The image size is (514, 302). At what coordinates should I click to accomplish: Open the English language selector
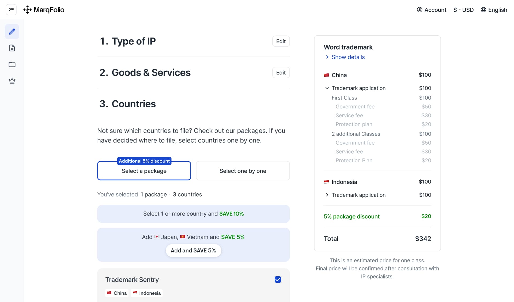tap(494, 10)
